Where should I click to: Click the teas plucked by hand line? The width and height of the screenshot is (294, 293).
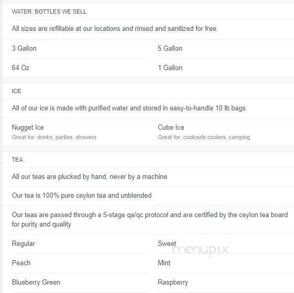[x=89, y=176]
